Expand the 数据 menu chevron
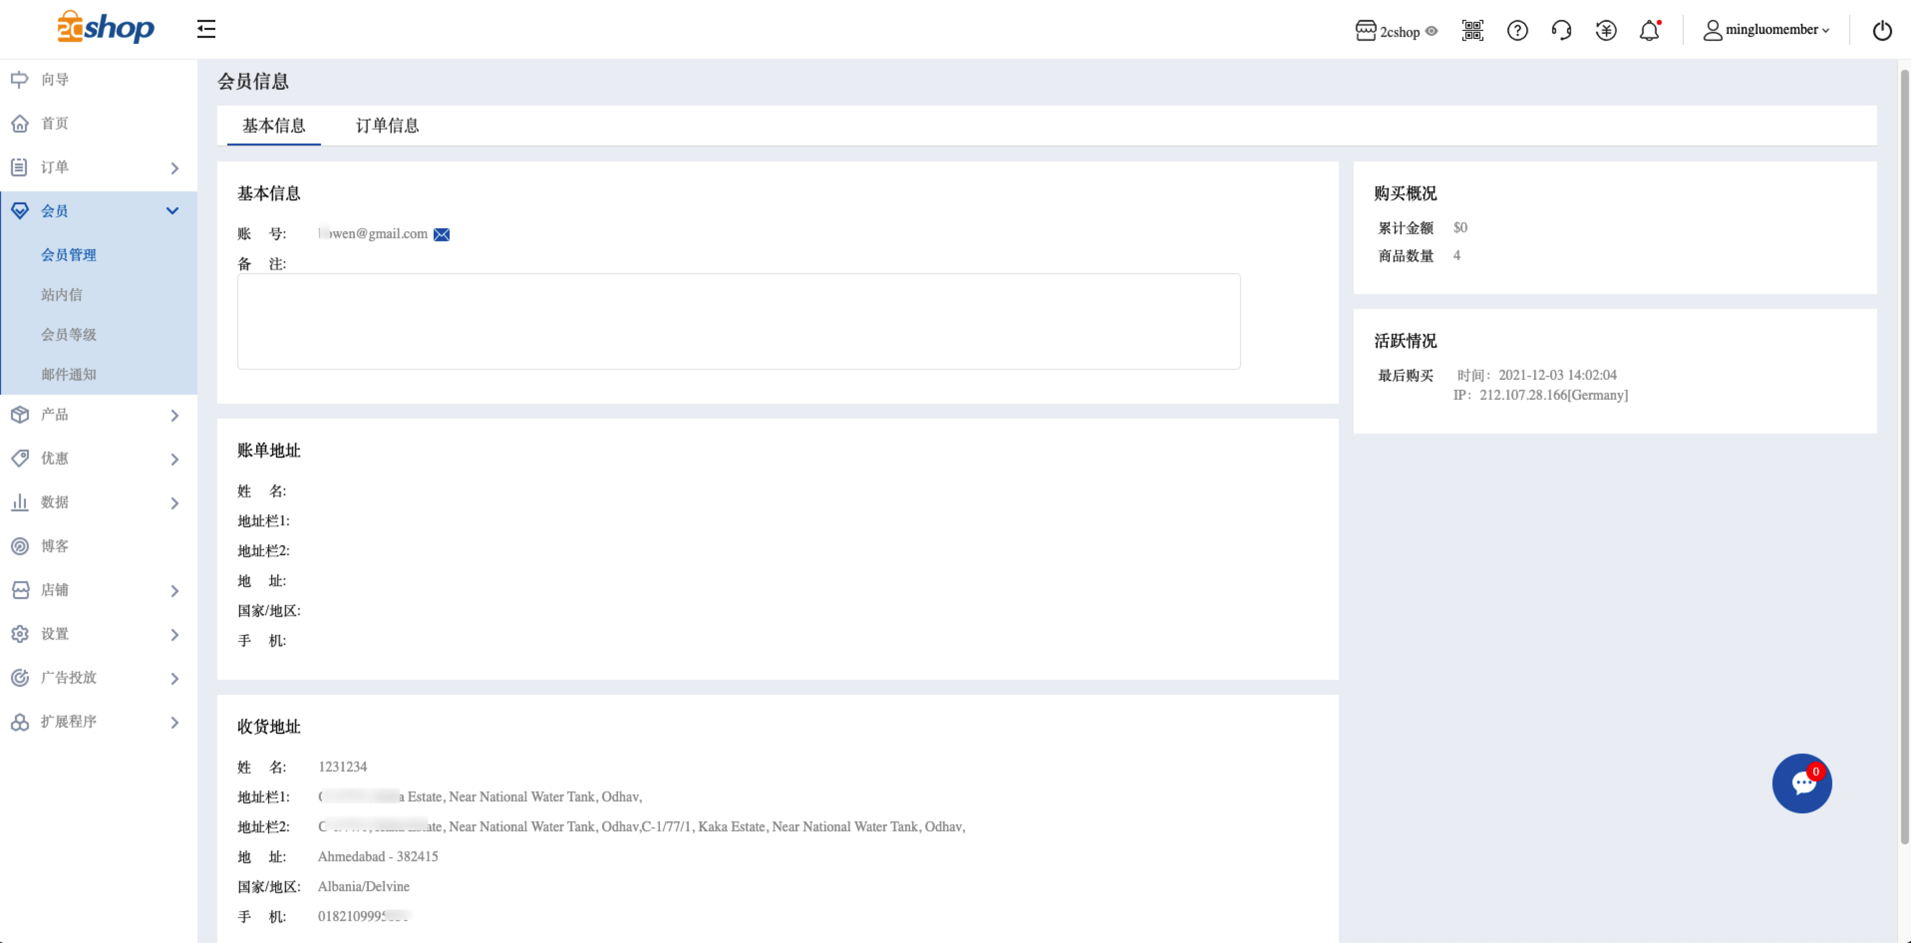Screen dimensions: 1911x943 point(175,503)
